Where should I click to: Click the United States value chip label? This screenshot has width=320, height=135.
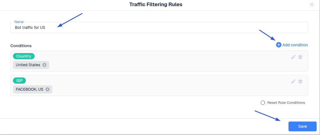click(28, 65)
